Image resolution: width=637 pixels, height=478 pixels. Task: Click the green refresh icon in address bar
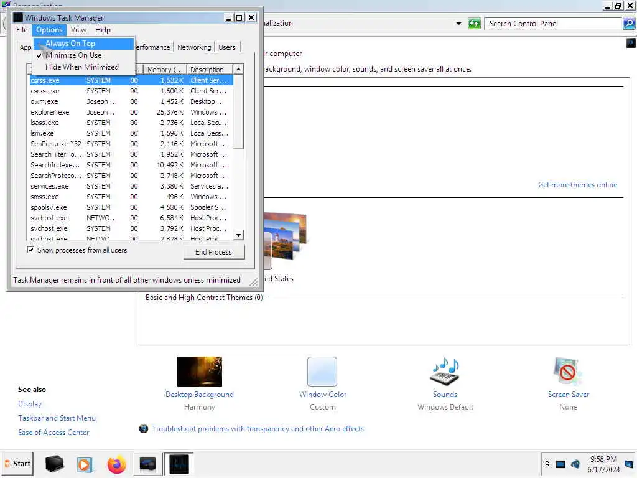point(473,24)
